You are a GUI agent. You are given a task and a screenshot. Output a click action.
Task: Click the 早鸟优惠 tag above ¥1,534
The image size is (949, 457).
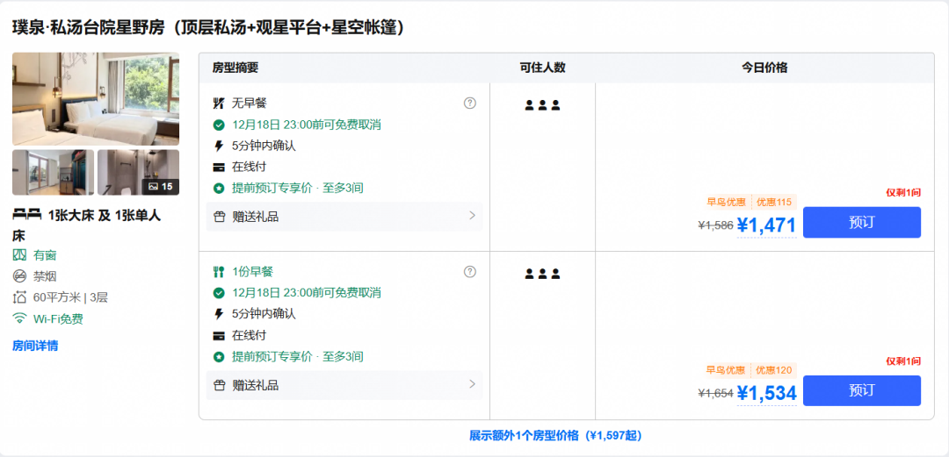click(726, 370)
